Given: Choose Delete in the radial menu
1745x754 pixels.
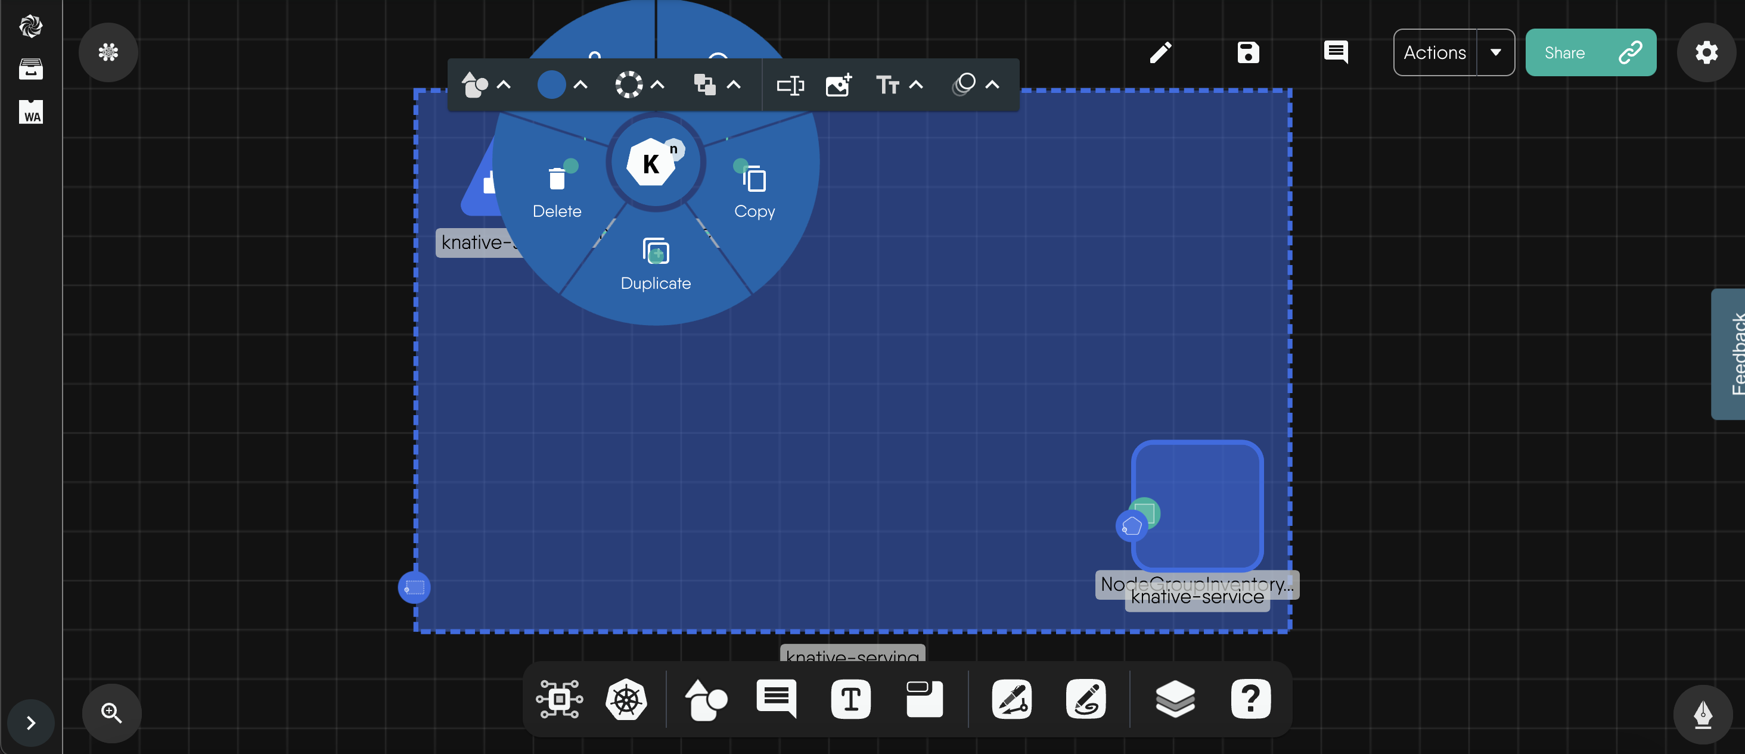Looking at the screenshot, I should point(557,192).
